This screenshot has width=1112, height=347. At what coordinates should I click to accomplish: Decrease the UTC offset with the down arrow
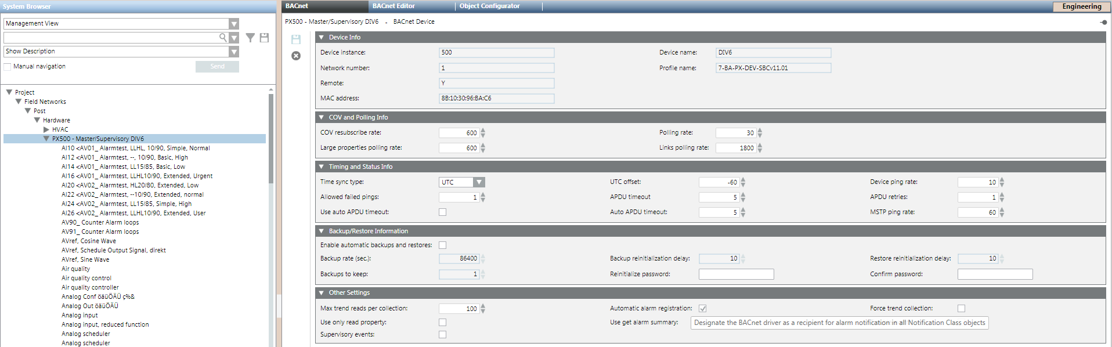(x=743, y=185)
